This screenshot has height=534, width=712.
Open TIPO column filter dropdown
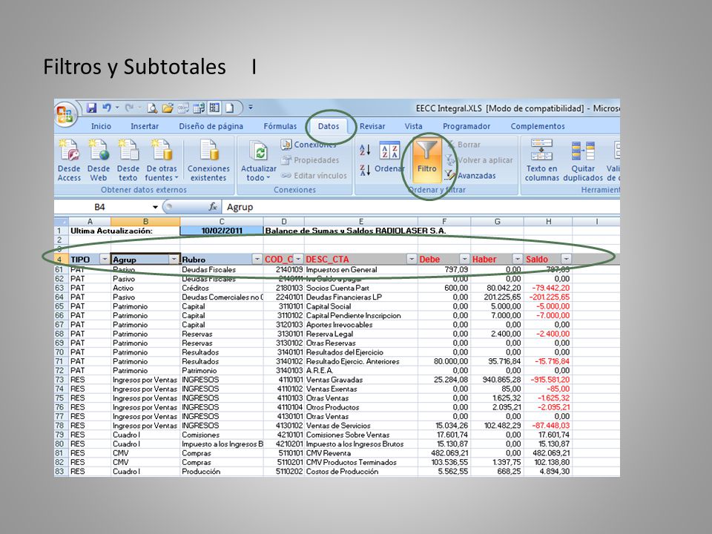(105, 260)
